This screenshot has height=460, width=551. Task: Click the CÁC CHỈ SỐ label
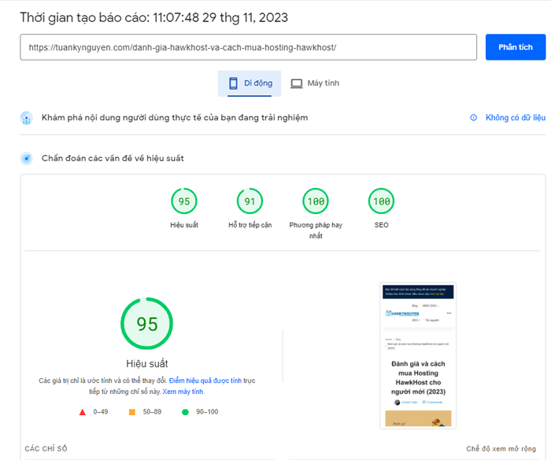pos(46,448)
